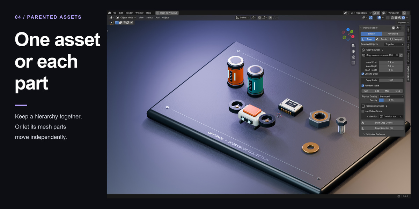
Task: Open the Render menu
Action: pyautogui.click(x=129, y=13)
